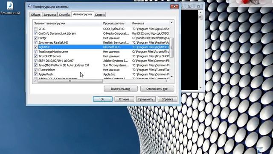Select the 'GlavSoft LLC.' manufacturer cell
The width and height of the screenshot is (273, 154).
pos(112,47)
